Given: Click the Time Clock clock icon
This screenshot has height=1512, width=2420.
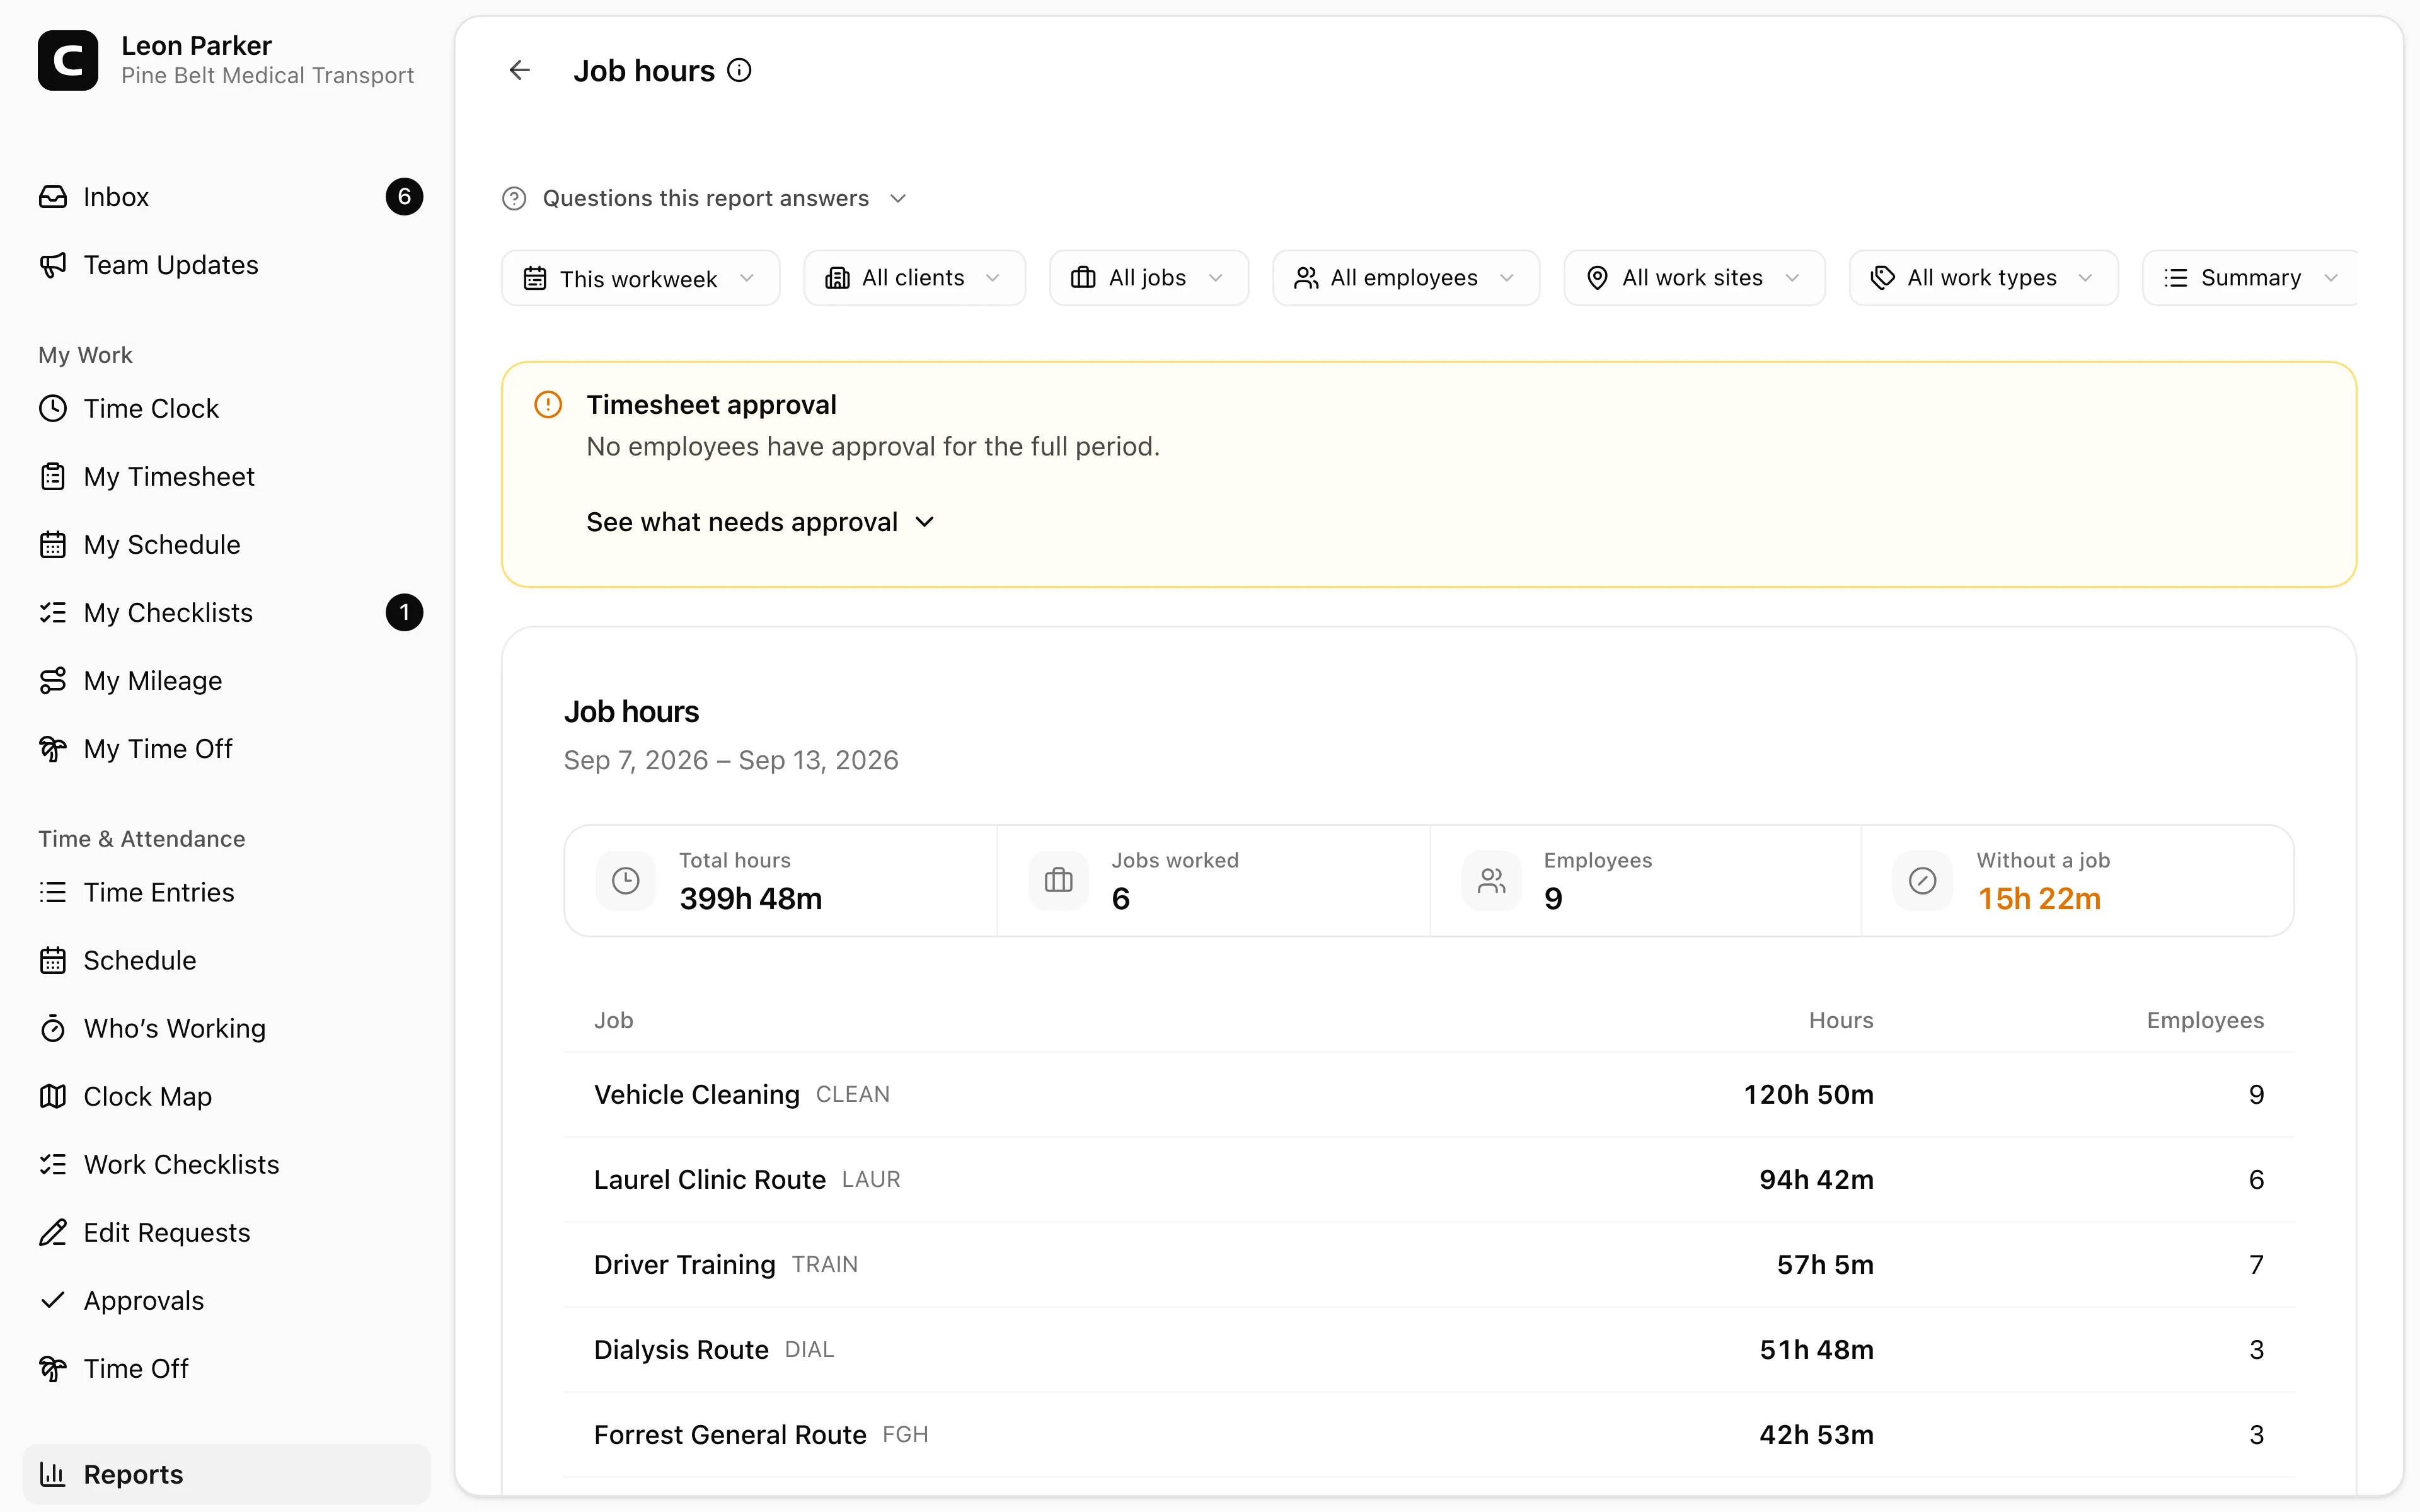Looking at the screenshot, I should 53,409.
